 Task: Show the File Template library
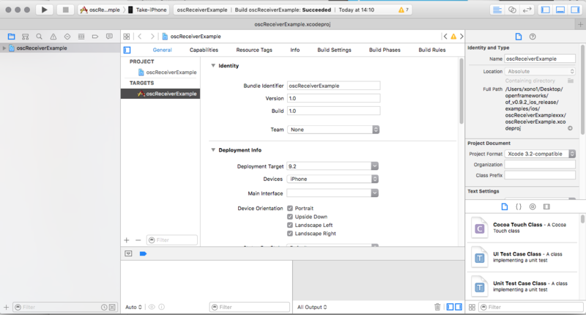[x=505, y=207]
